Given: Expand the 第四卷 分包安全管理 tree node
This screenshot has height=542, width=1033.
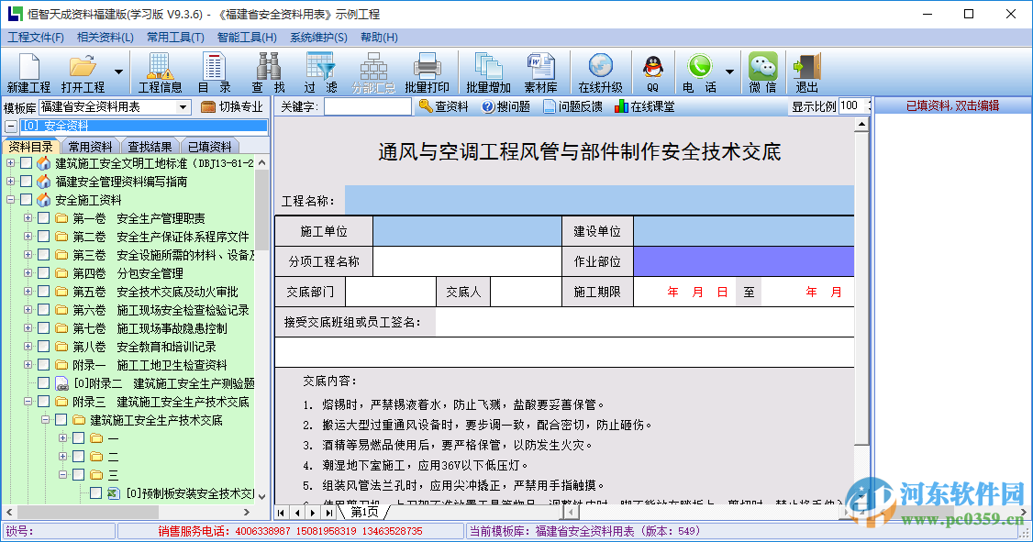Looking at the screenshot, I should 28,273.
